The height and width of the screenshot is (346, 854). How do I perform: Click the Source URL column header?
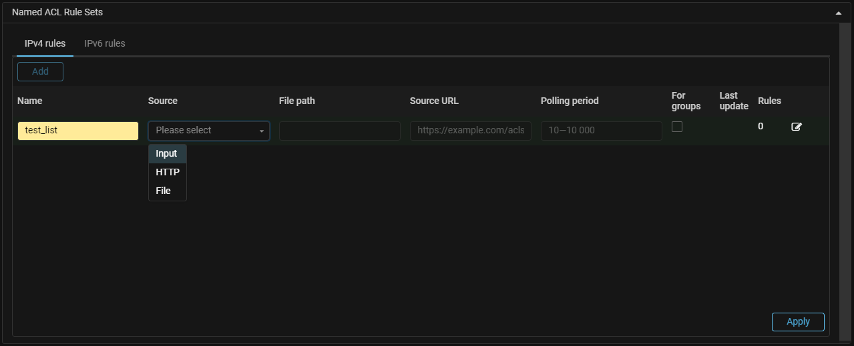coord(434,101)
